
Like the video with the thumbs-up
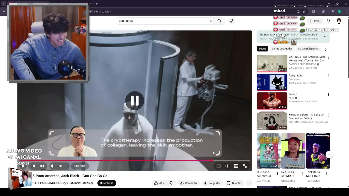159,183
